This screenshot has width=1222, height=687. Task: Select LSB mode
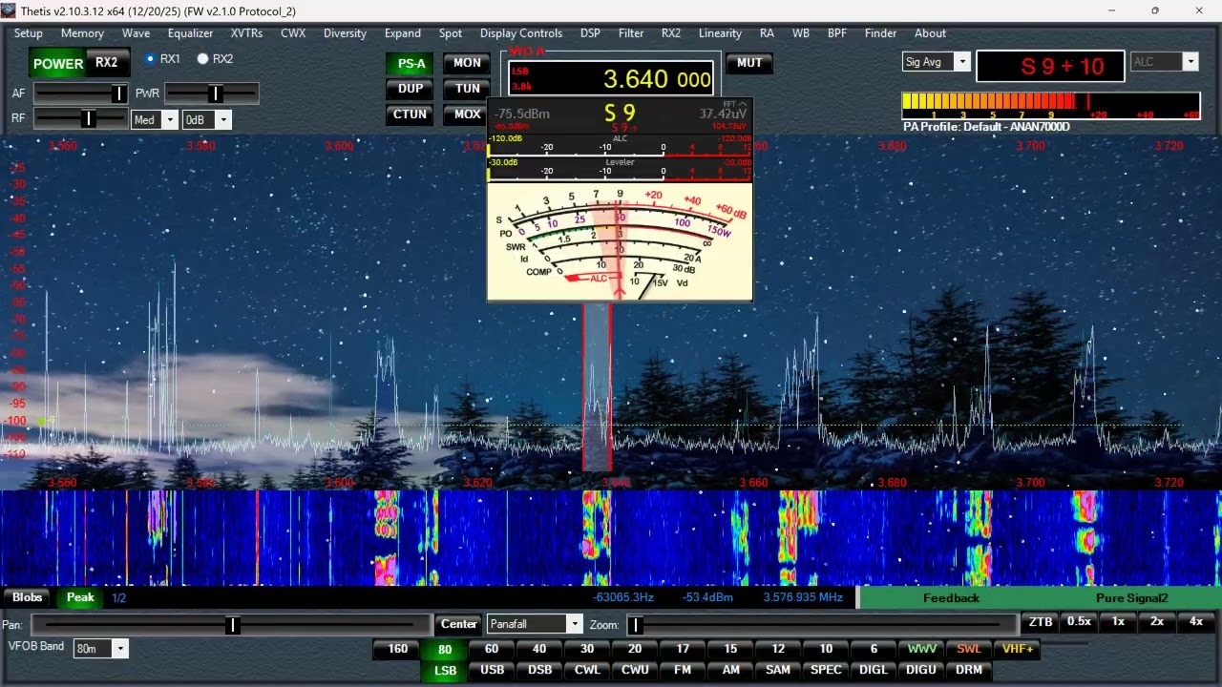[x=445, y=671]
